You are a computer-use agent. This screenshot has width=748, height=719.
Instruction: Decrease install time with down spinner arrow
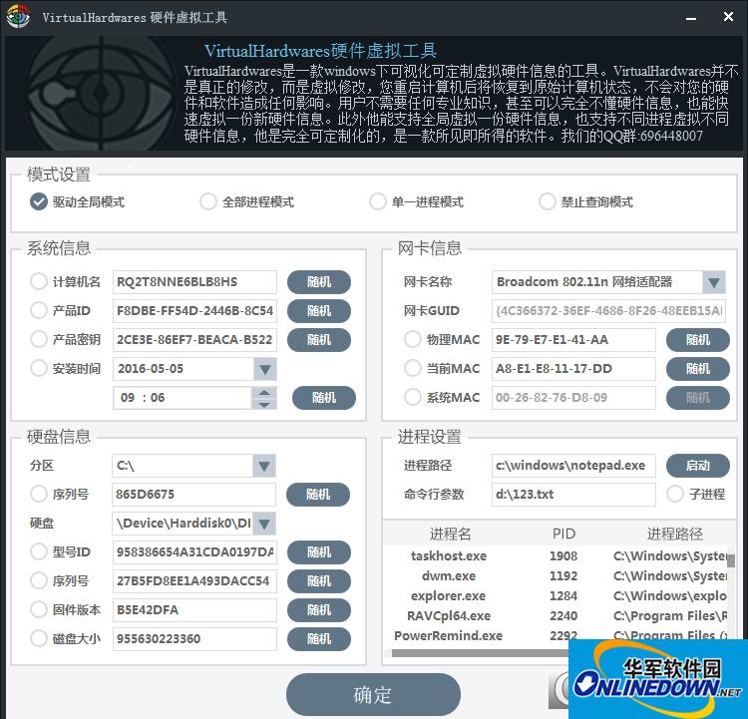tap(264, 404)
